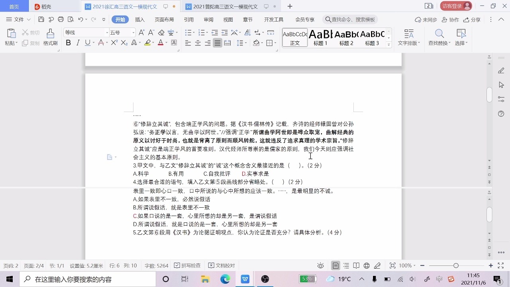Toggle Bold formatting
The height and width of the screenshot is (287, 510).
68,43
